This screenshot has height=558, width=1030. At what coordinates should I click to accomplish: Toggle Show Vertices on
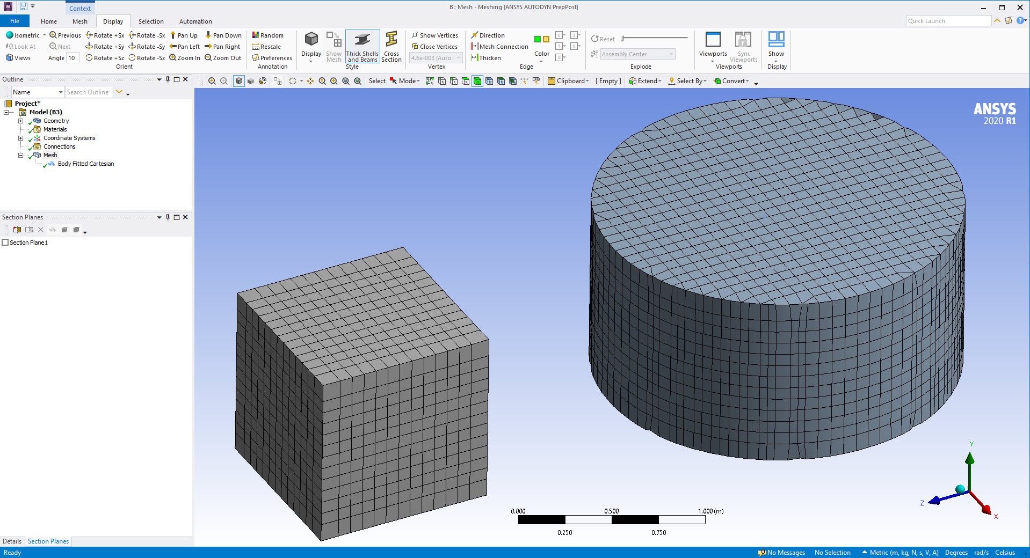(x=435, y=35)
